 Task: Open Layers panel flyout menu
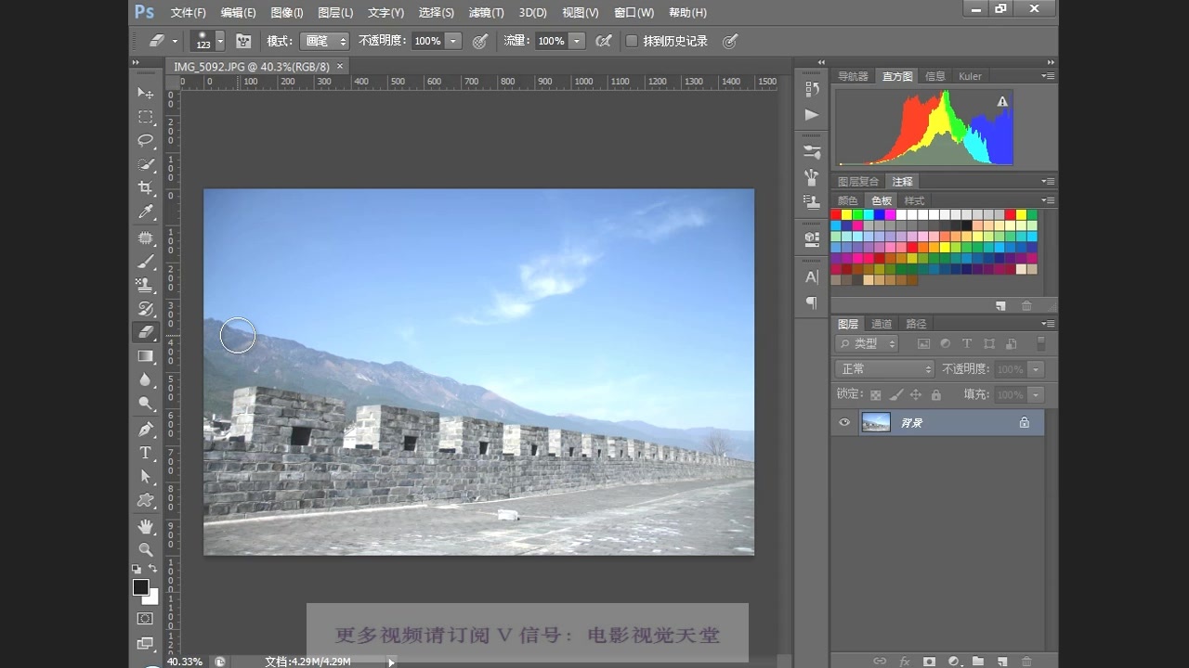1048,324
